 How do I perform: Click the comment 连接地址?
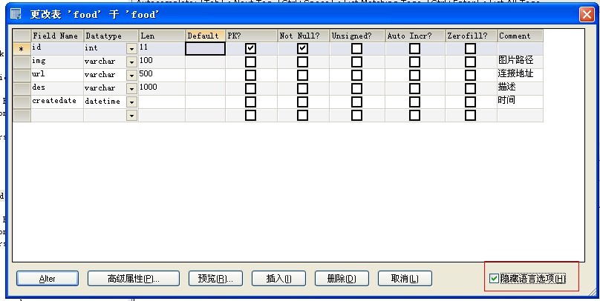(515, 73)
